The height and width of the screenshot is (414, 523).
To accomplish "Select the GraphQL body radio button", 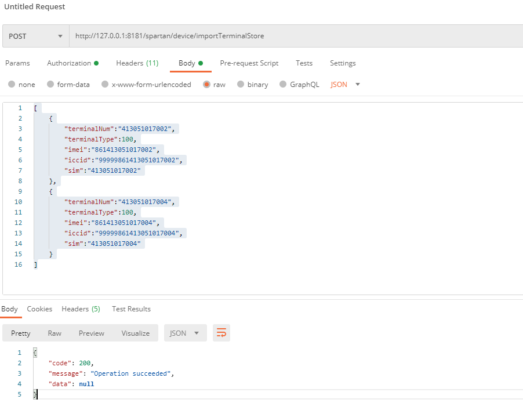I will (x=284, y=85).
